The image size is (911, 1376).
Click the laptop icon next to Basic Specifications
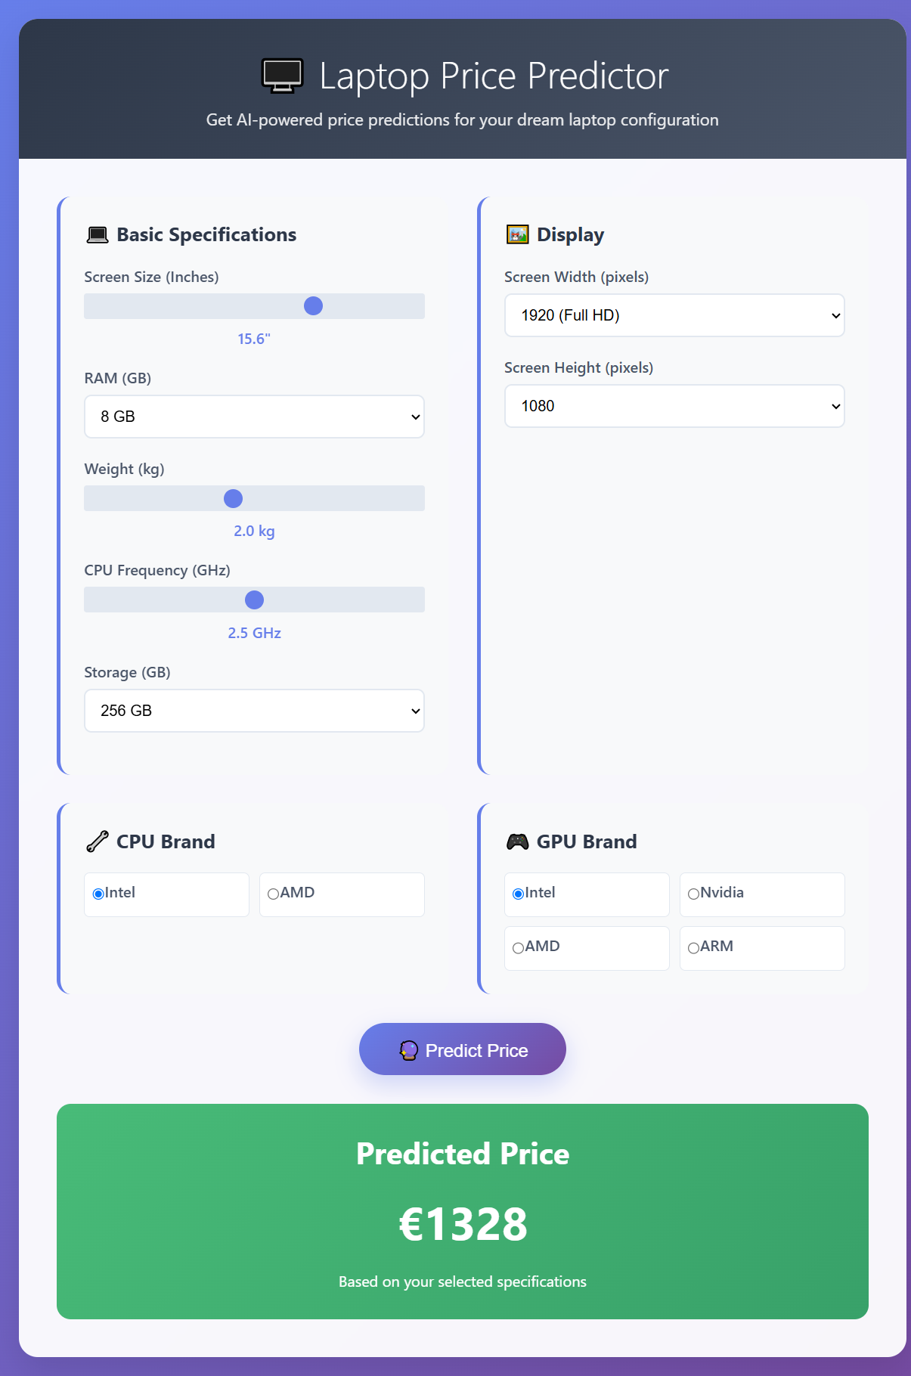tap(98, 235)
